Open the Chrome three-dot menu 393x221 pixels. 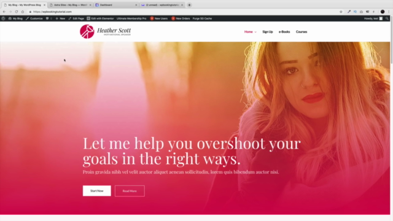click(x=389, y=12)
